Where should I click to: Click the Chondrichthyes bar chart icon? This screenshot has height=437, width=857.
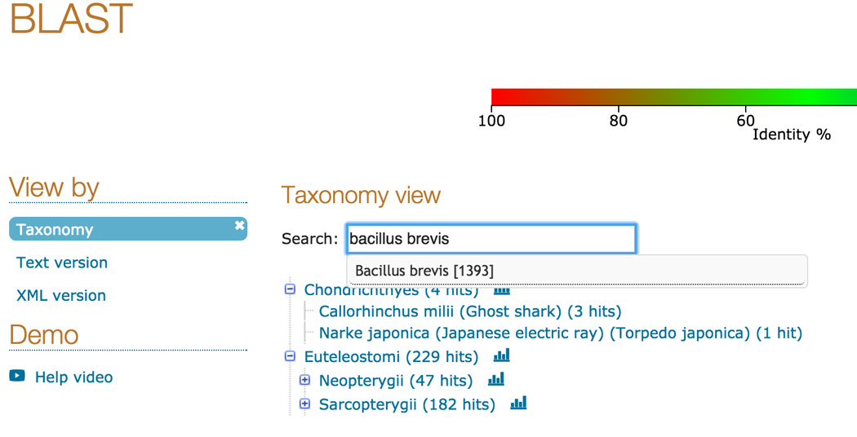click(x=501, y=290)
